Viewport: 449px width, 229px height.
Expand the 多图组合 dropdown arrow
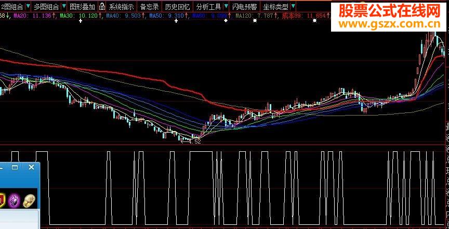[x=63, y=6]
